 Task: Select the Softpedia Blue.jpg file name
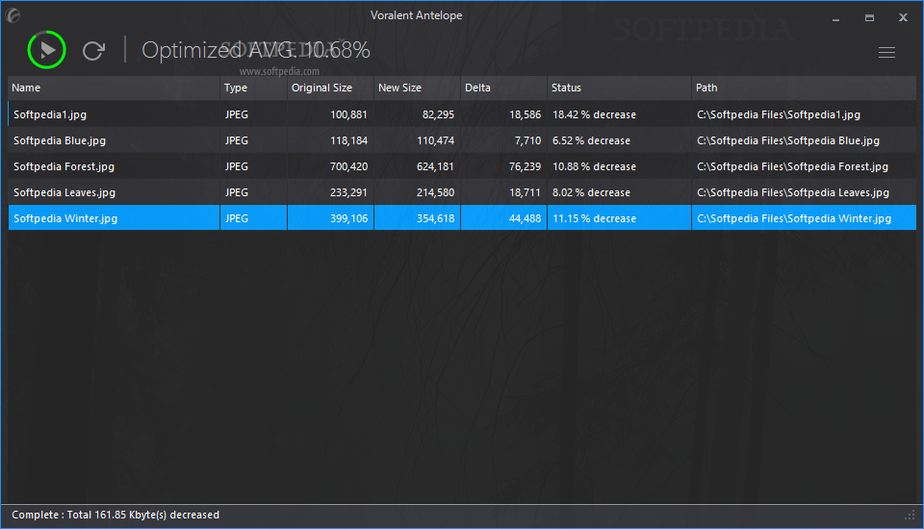(x=60, y=140)
